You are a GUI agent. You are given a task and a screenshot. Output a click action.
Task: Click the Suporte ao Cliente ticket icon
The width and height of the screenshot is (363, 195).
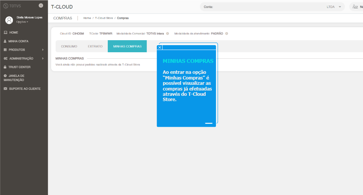coord(6,89)
